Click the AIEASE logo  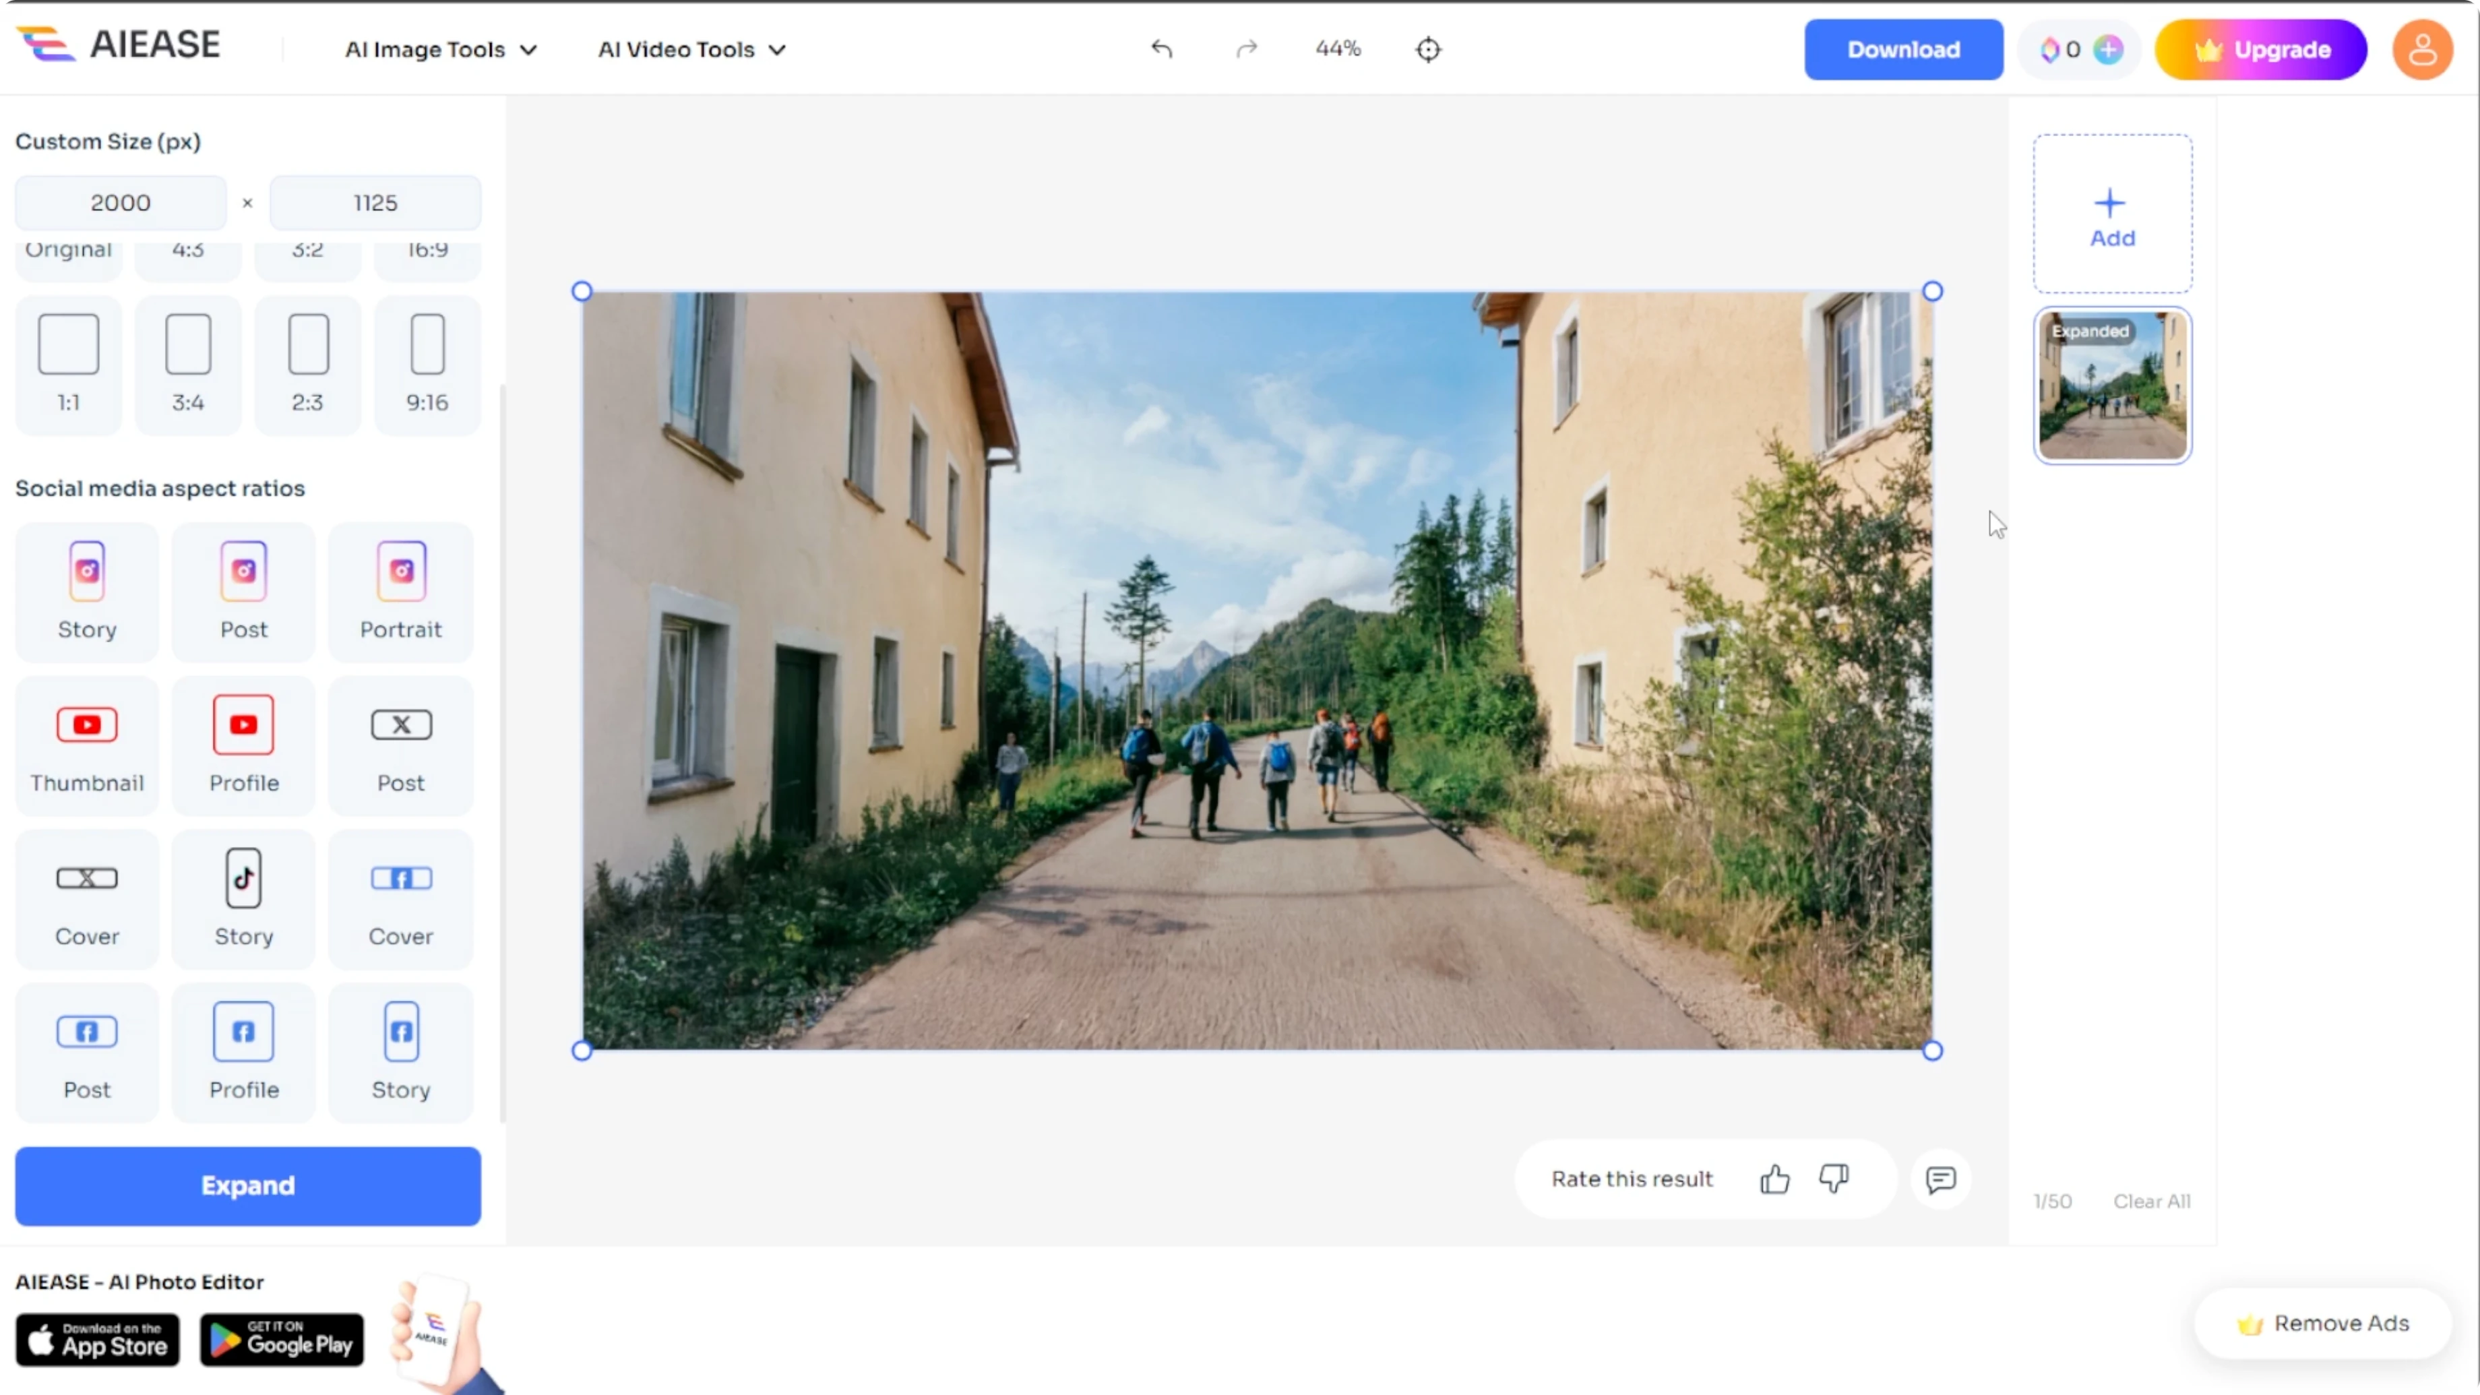tap(119, 45)
